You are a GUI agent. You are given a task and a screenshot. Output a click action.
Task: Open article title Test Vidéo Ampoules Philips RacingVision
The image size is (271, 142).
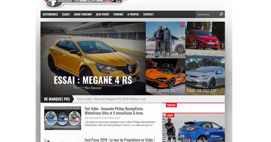(114, 111)
